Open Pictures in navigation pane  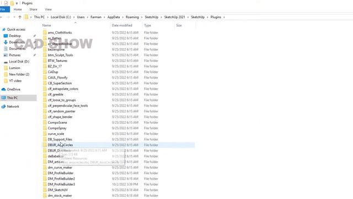15,55
